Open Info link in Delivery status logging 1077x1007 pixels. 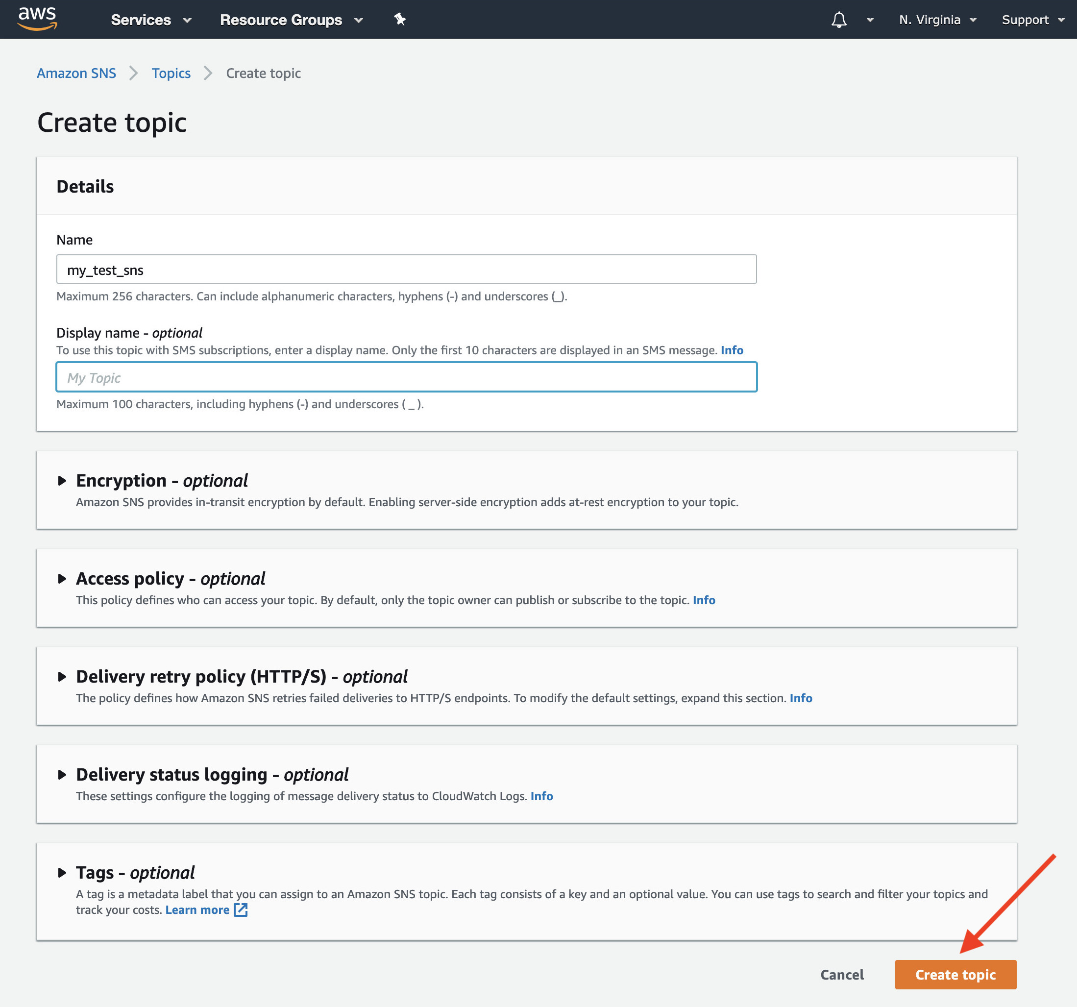[542, 796]
